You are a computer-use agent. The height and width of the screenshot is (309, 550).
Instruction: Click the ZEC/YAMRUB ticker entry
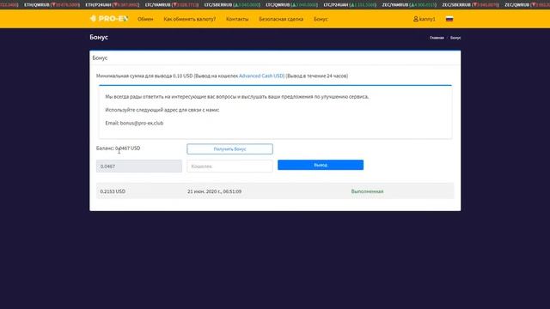(409, 5)
